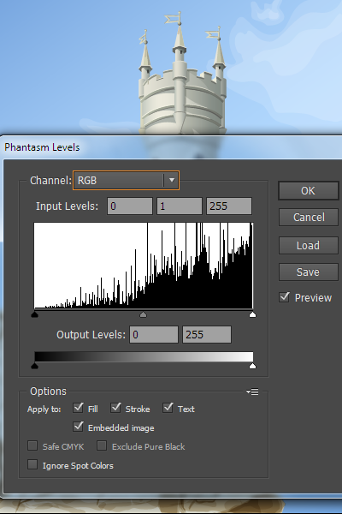Viewport: 342px width, 514px height.
Task: Disable the Text checkbox
Action: pyautogui.click(x=168, y=408)
